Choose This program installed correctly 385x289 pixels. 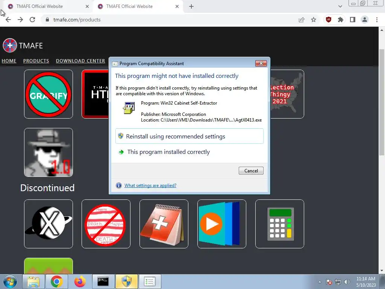click(189, 152)
